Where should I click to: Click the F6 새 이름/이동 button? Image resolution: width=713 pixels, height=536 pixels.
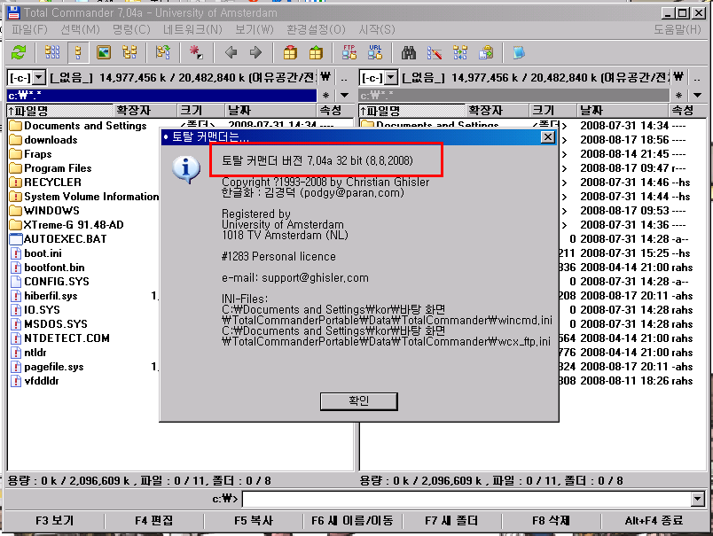(352, 521)
